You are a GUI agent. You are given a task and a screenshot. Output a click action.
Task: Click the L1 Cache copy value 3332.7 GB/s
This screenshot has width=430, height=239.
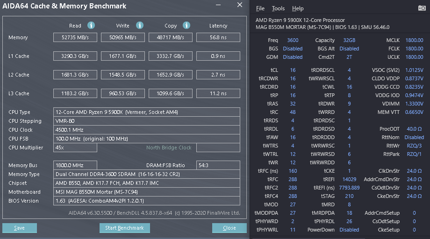pos(170,56)
